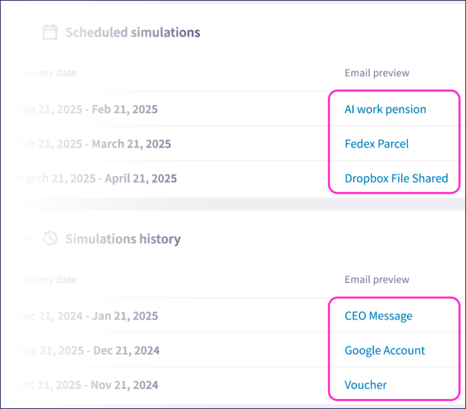Screen dimensions: 466x409
Task: Open the Dropbox File Shared preview
Action: pyautogui.click(x=396, y=178)
